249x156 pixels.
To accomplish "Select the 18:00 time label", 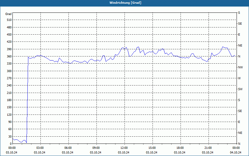I will [181, 148].
